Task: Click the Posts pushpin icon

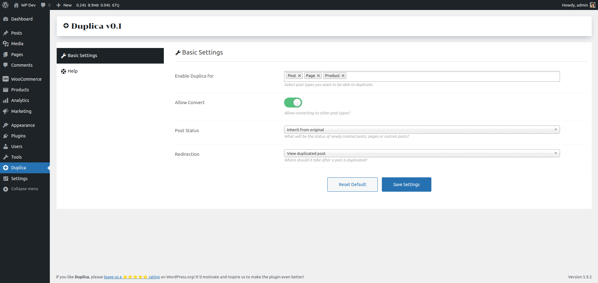Action: point(6,33)
